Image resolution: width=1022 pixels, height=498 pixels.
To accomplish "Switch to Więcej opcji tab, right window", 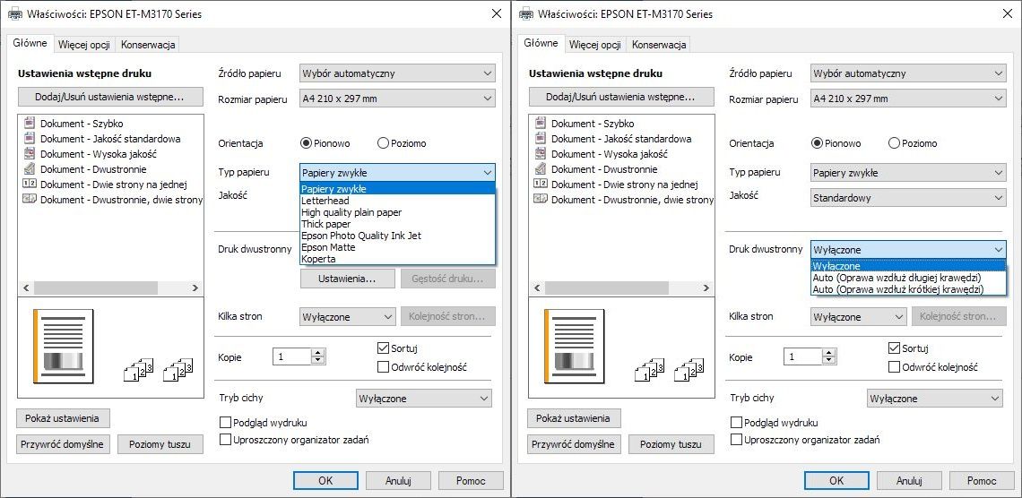I will [x=595, y=45].
